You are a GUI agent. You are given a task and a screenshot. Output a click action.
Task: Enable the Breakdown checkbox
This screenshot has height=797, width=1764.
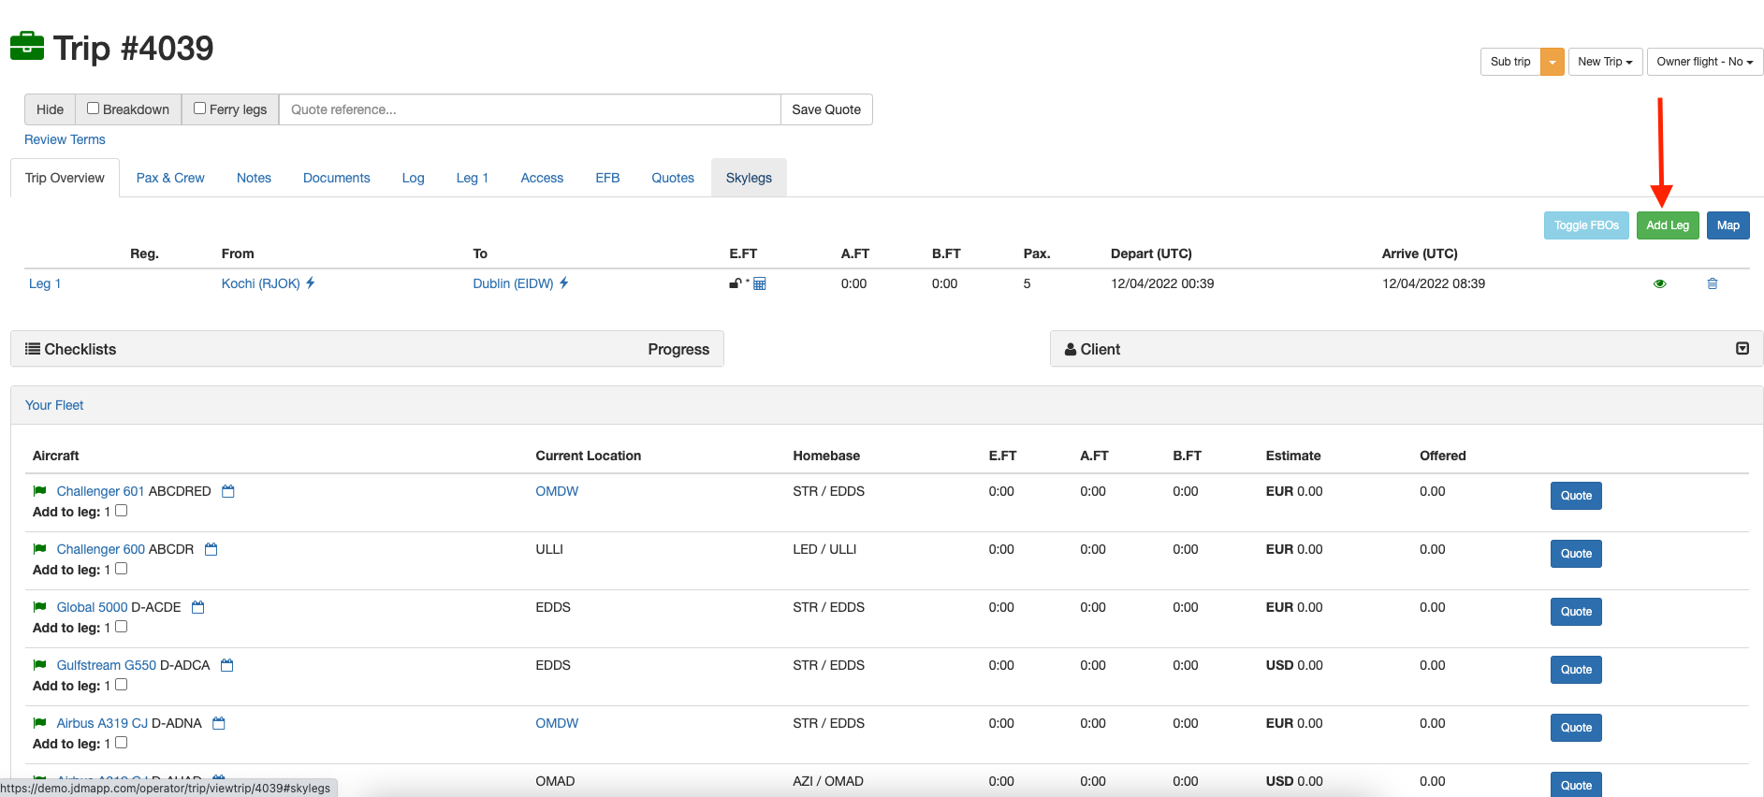94,109
